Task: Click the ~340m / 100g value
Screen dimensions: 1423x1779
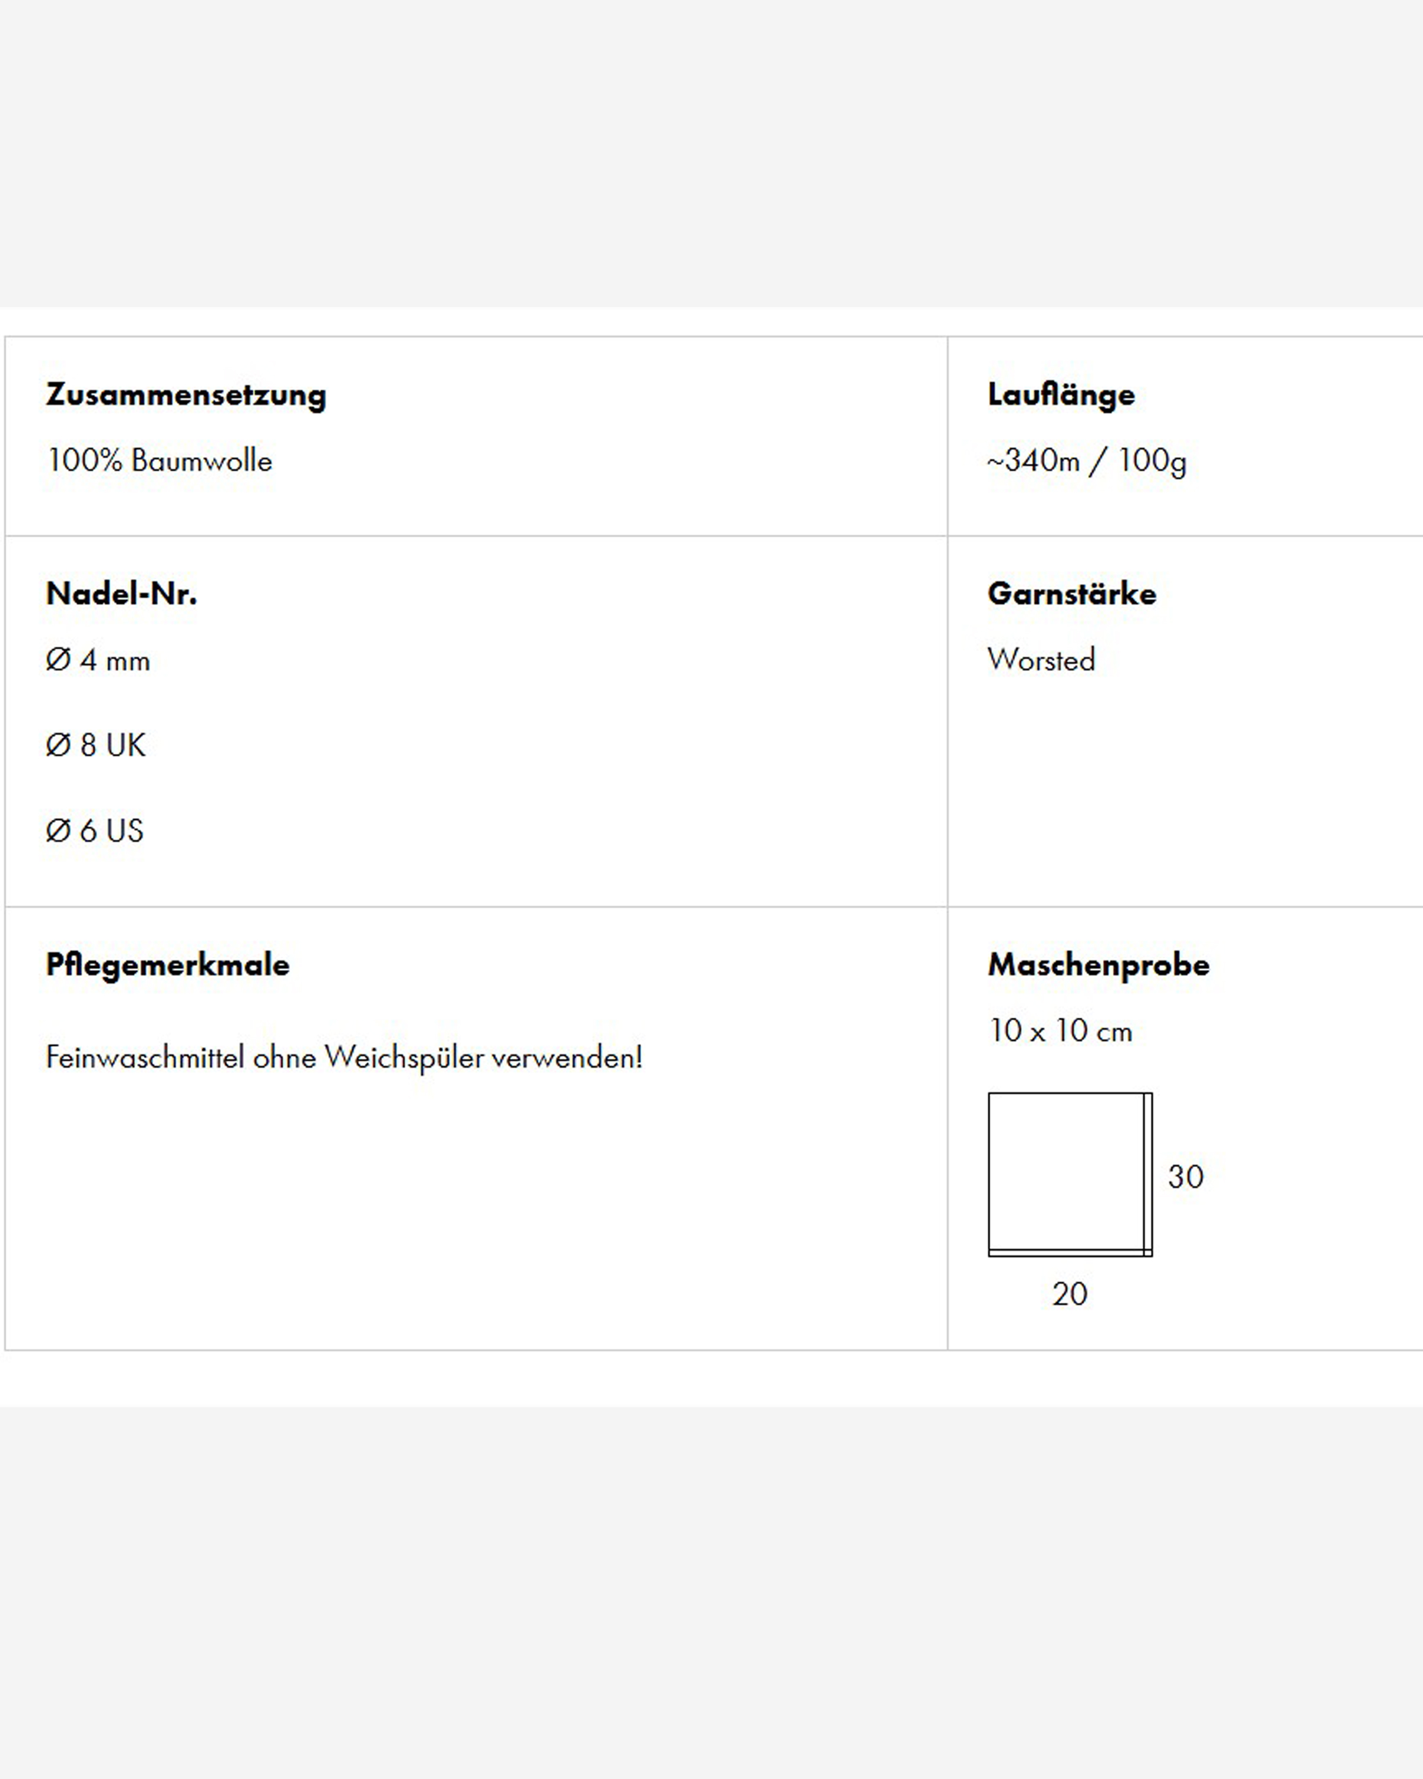Action: tap(1086, 461)
